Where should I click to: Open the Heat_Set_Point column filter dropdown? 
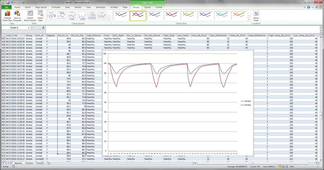coord(247,35)
